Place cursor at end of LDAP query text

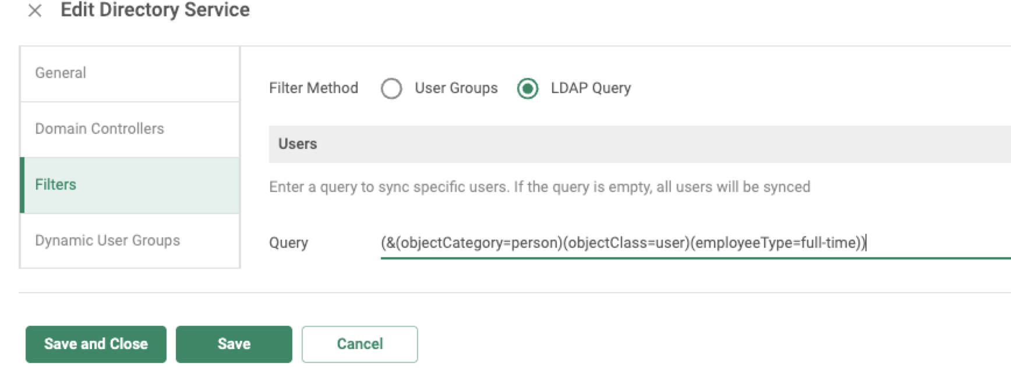point(866,243)
